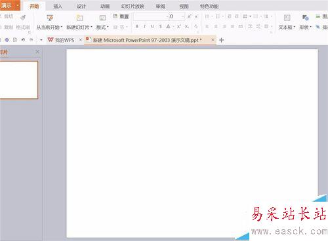This screenshot has height=241, width=328.
Task: Toggle italic formatting I
Action: (x=144, y=26)
